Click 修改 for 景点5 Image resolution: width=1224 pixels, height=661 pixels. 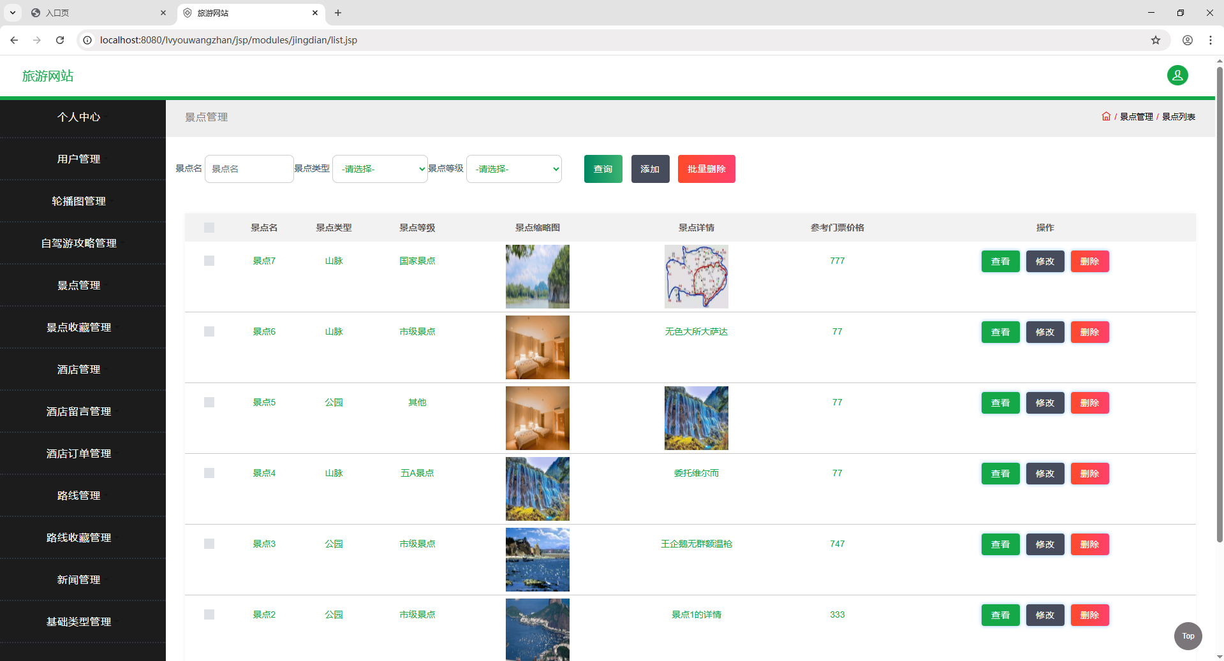pos(1045,403)
